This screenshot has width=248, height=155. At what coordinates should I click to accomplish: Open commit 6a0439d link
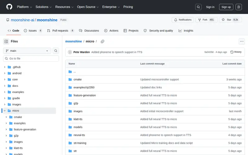click(209, 52)
